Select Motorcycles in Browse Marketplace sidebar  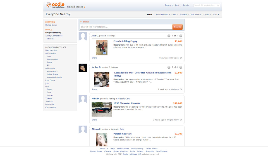[52, 59]
